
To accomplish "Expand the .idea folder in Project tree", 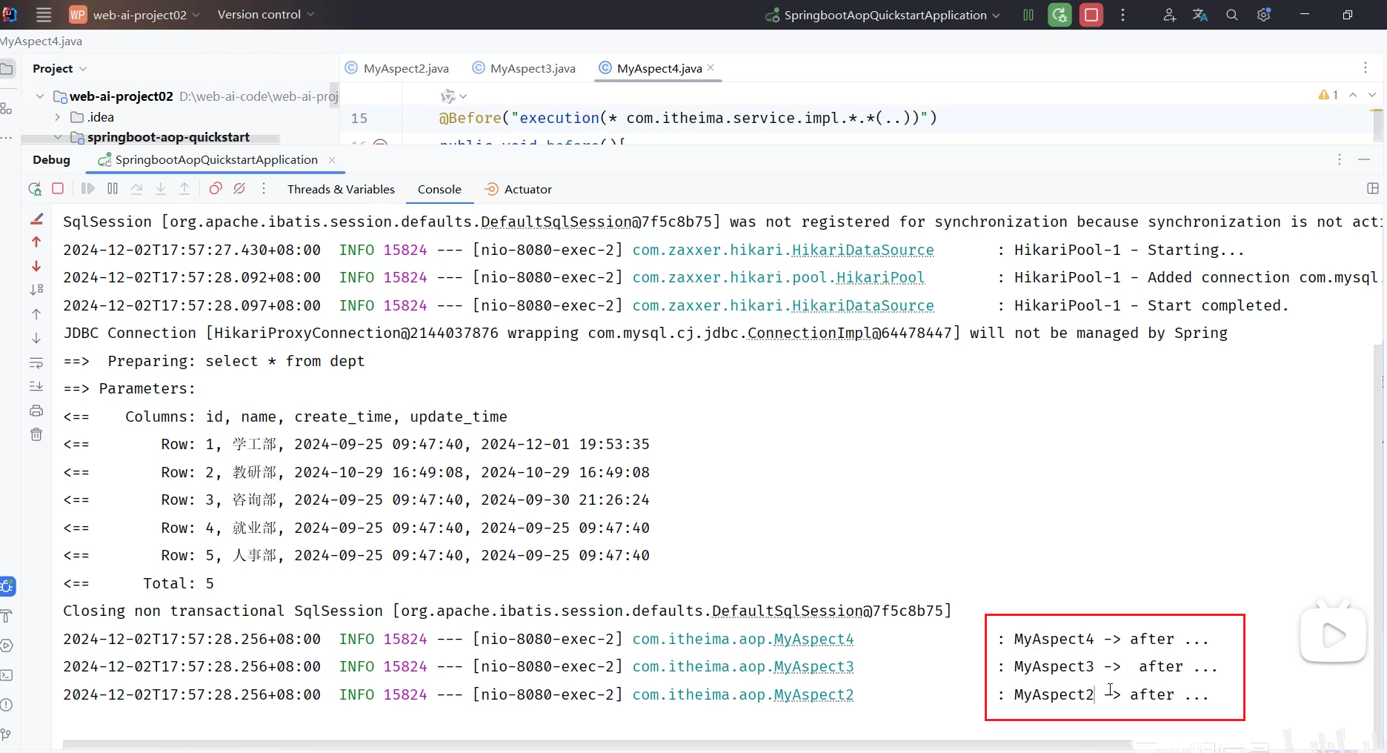I will [57, 117].
